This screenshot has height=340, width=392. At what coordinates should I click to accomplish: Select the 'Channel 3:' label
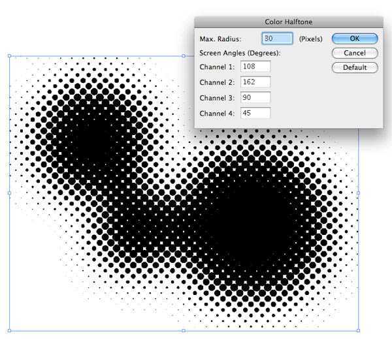(x=217, y=98)
